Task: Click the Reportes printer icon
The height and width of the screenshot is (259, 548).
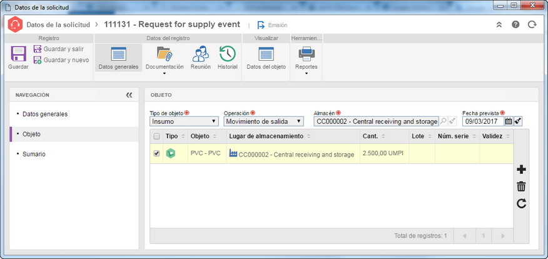Action: point(307,54)
